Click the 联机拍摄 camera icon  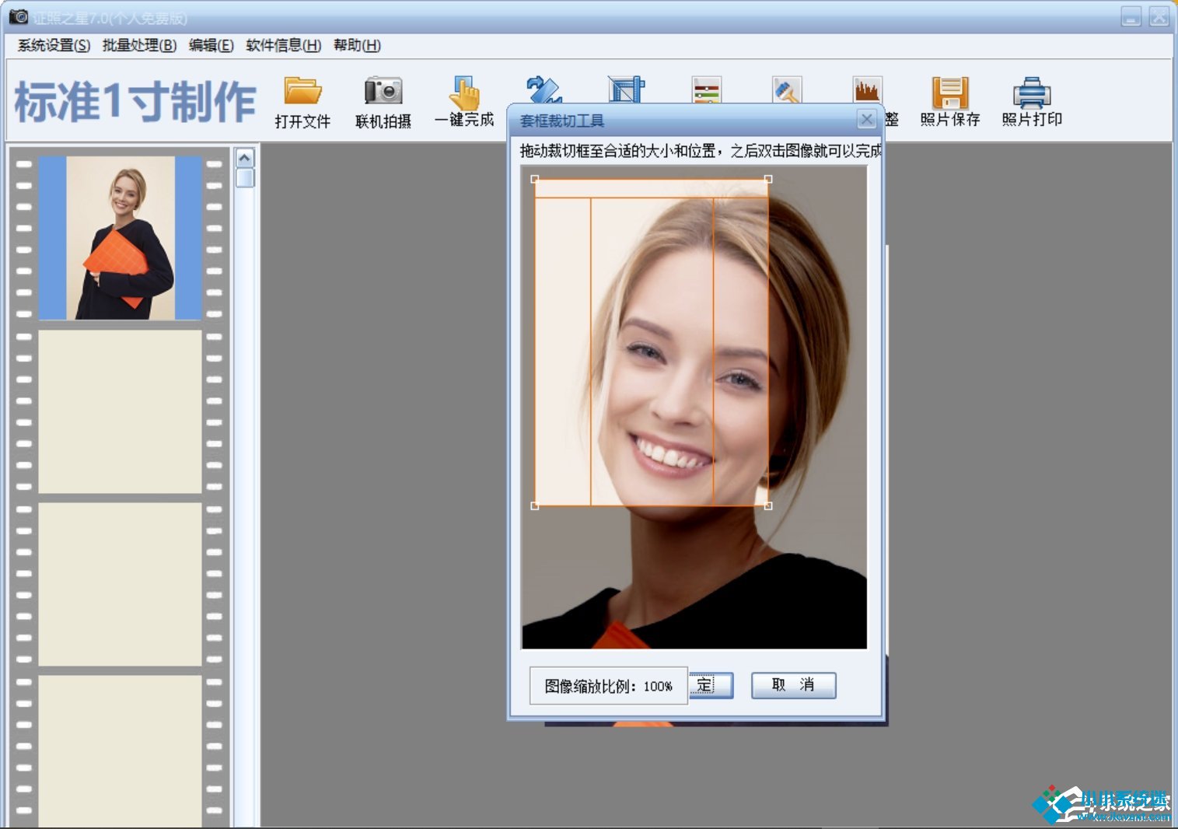pyautogui.click(x=383, y=92)
